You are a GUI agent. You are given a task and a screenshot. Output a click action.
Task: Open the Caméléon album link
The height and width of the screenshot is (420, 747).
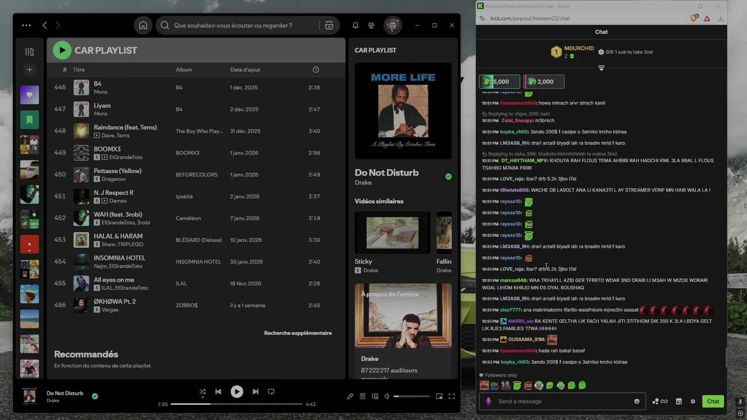(189, 218)
